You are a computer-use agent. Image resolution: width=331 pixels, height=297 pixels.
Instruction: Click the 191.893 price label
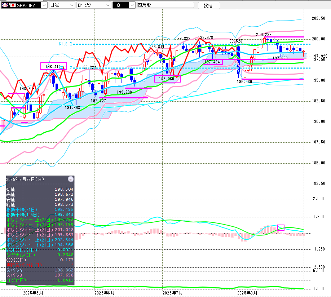[x=72, y=108]
